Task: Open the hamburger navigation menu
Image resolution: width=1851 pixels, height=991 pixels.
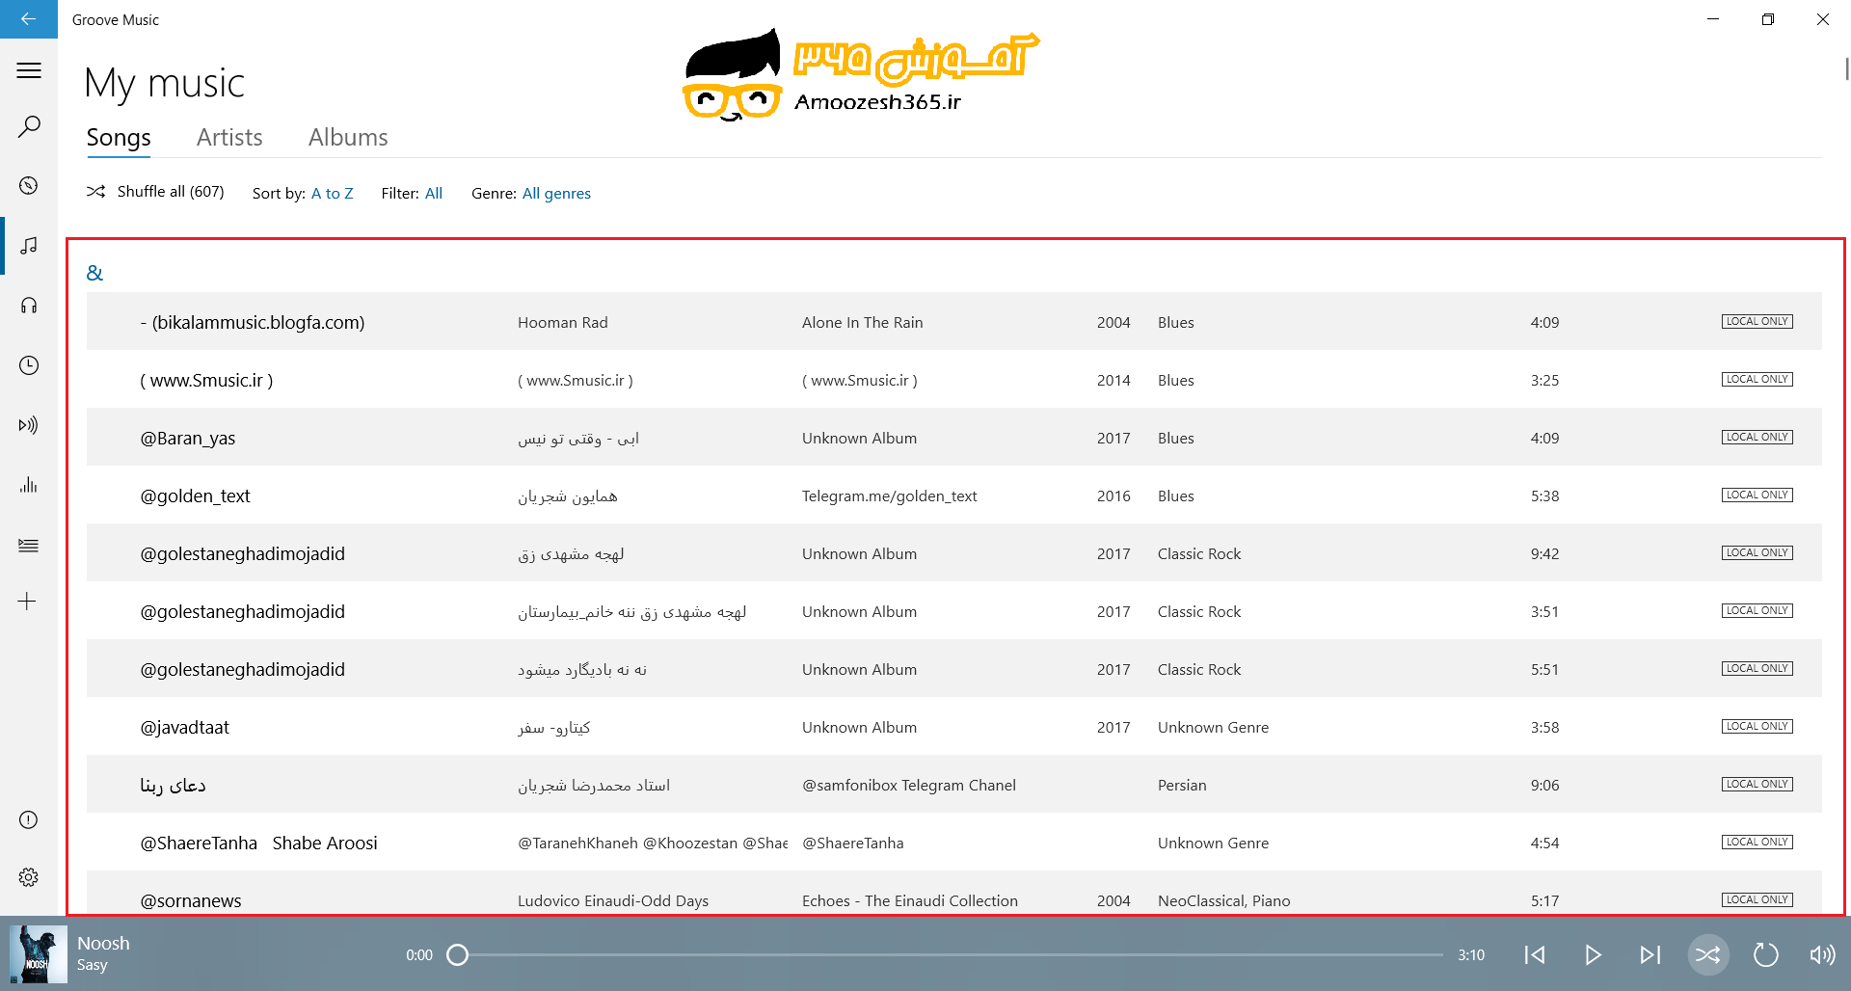Action: 29,70
